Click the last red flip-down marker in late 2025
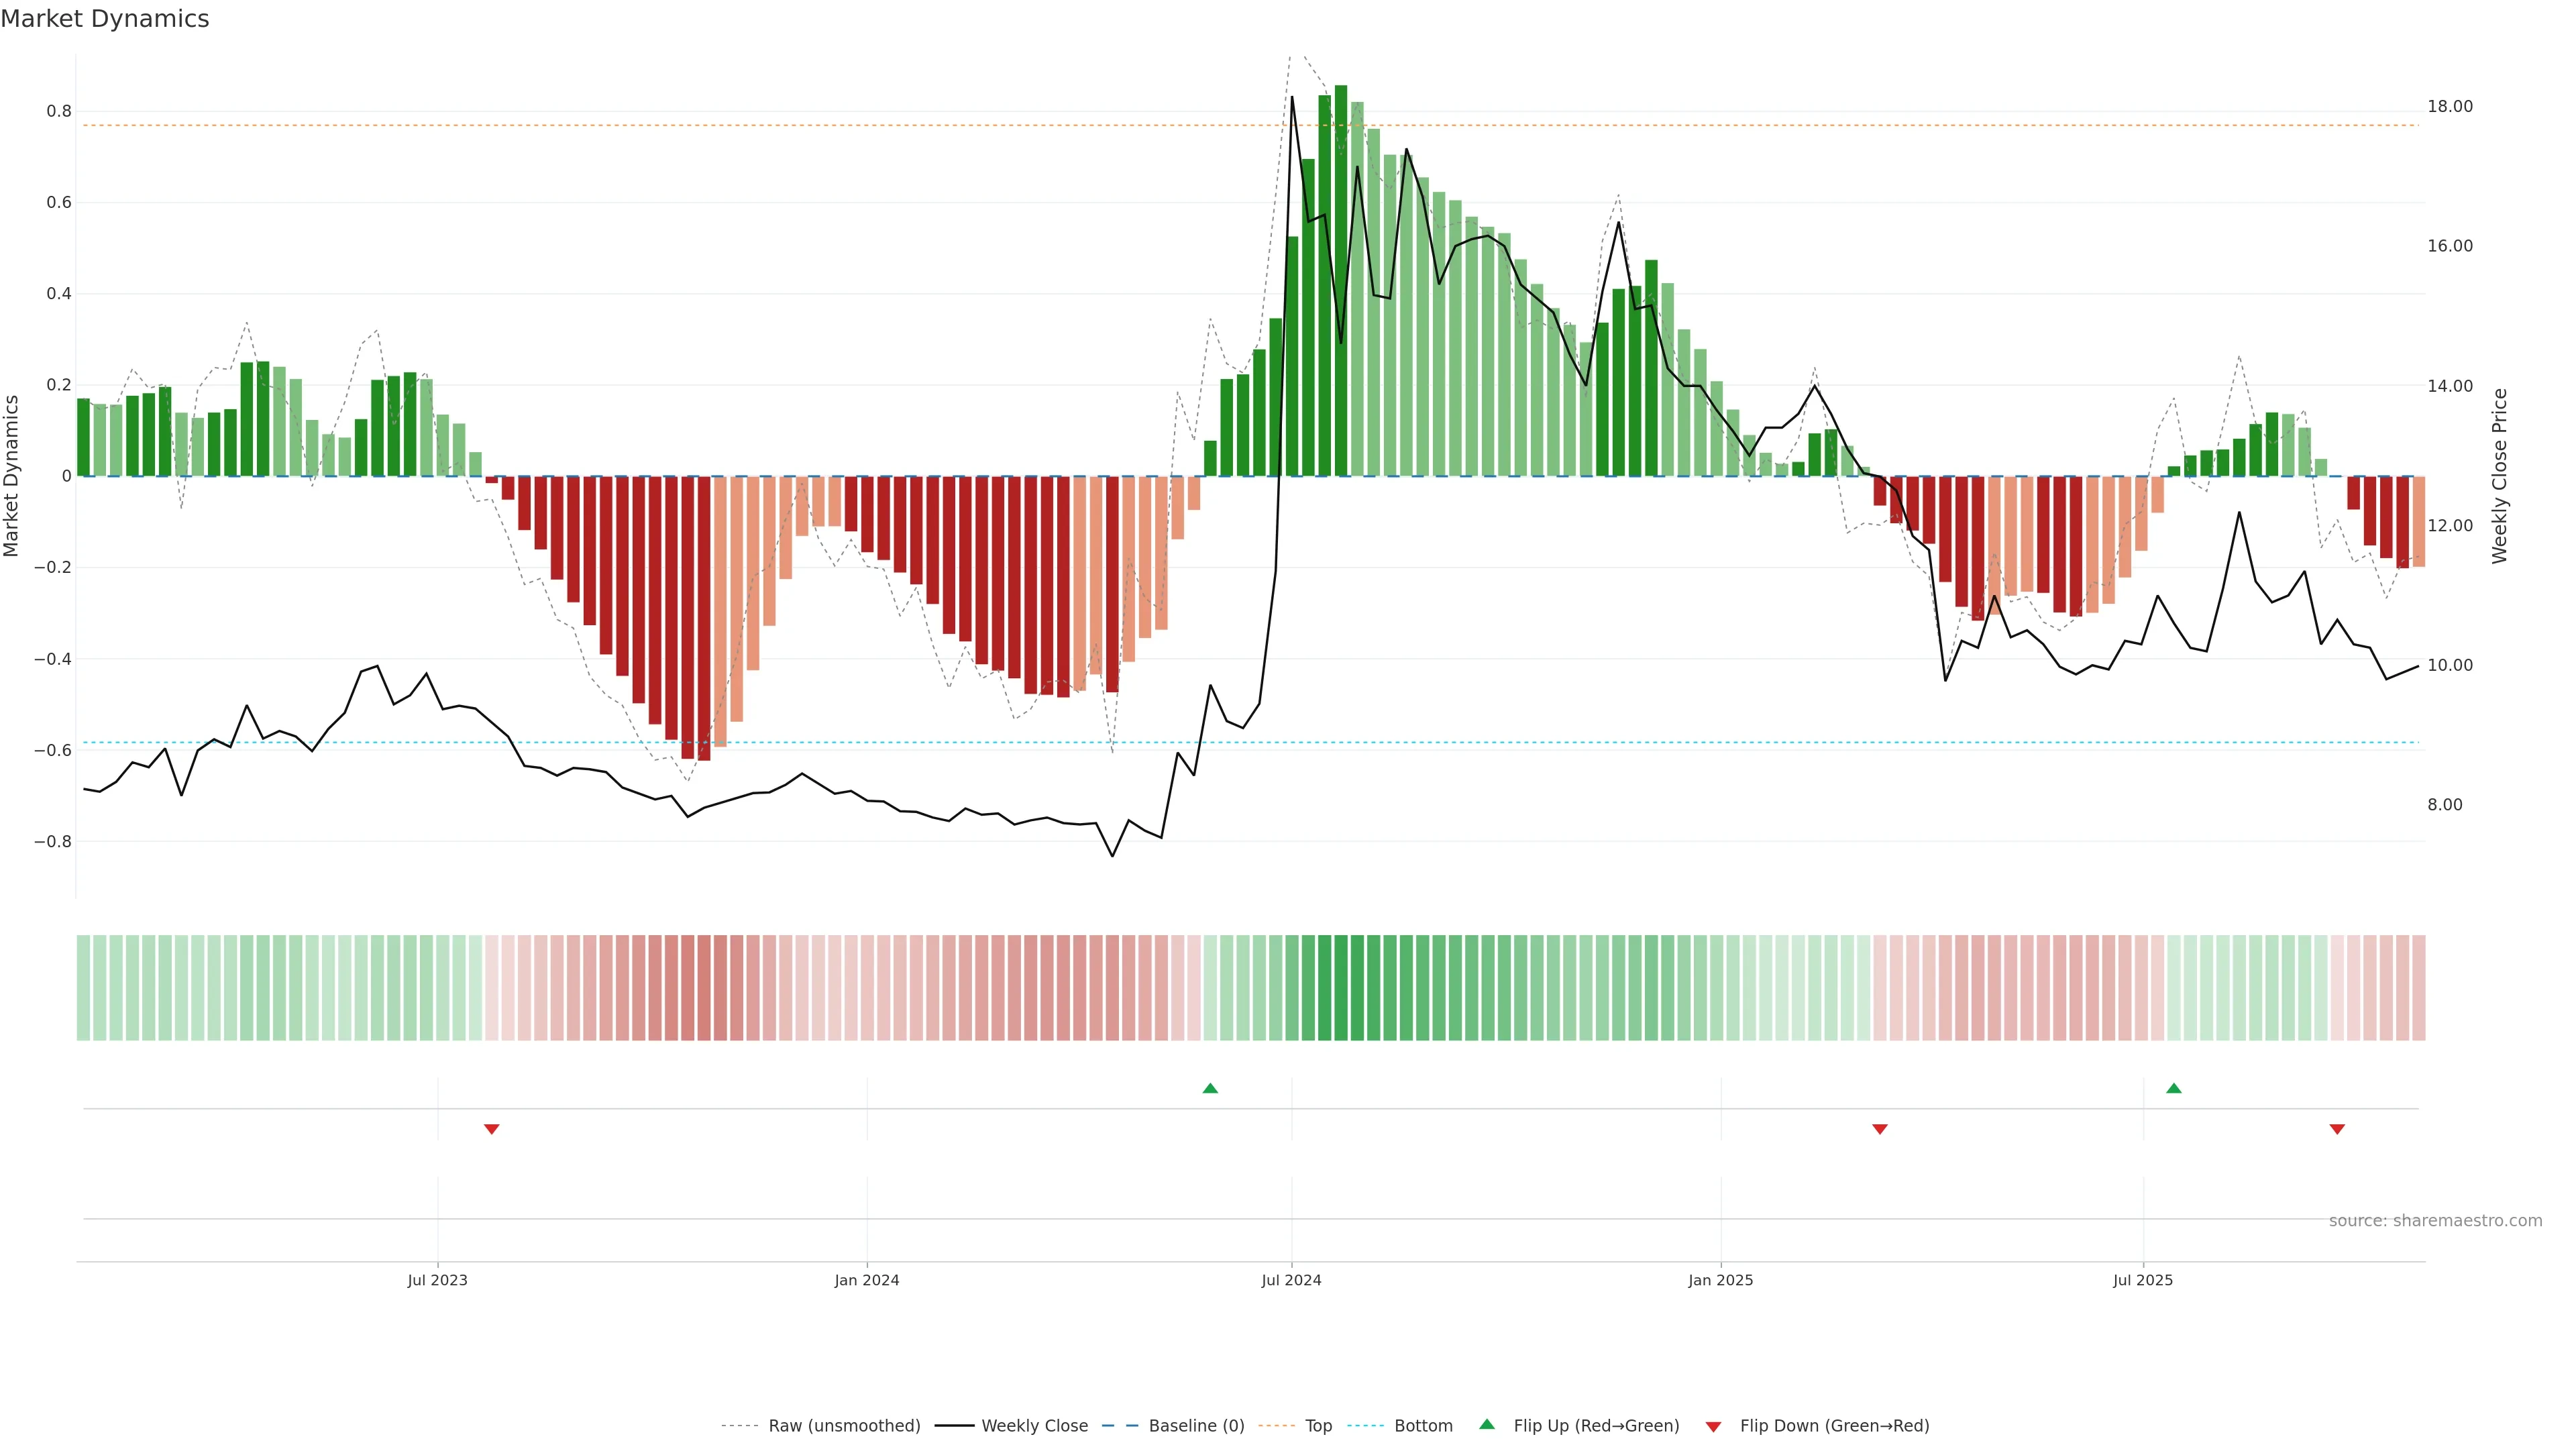The width and height of the screenshot is (2576, 1449). [x=2337, y=1129]
